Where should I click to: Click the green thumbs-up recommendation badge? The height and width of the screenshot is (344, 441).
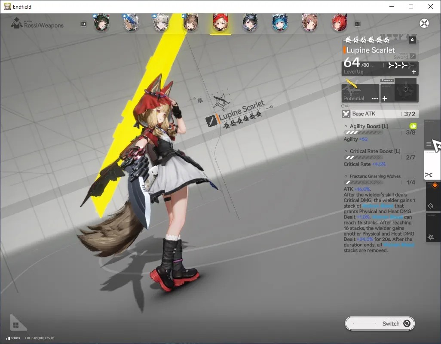tap(413, 126)
